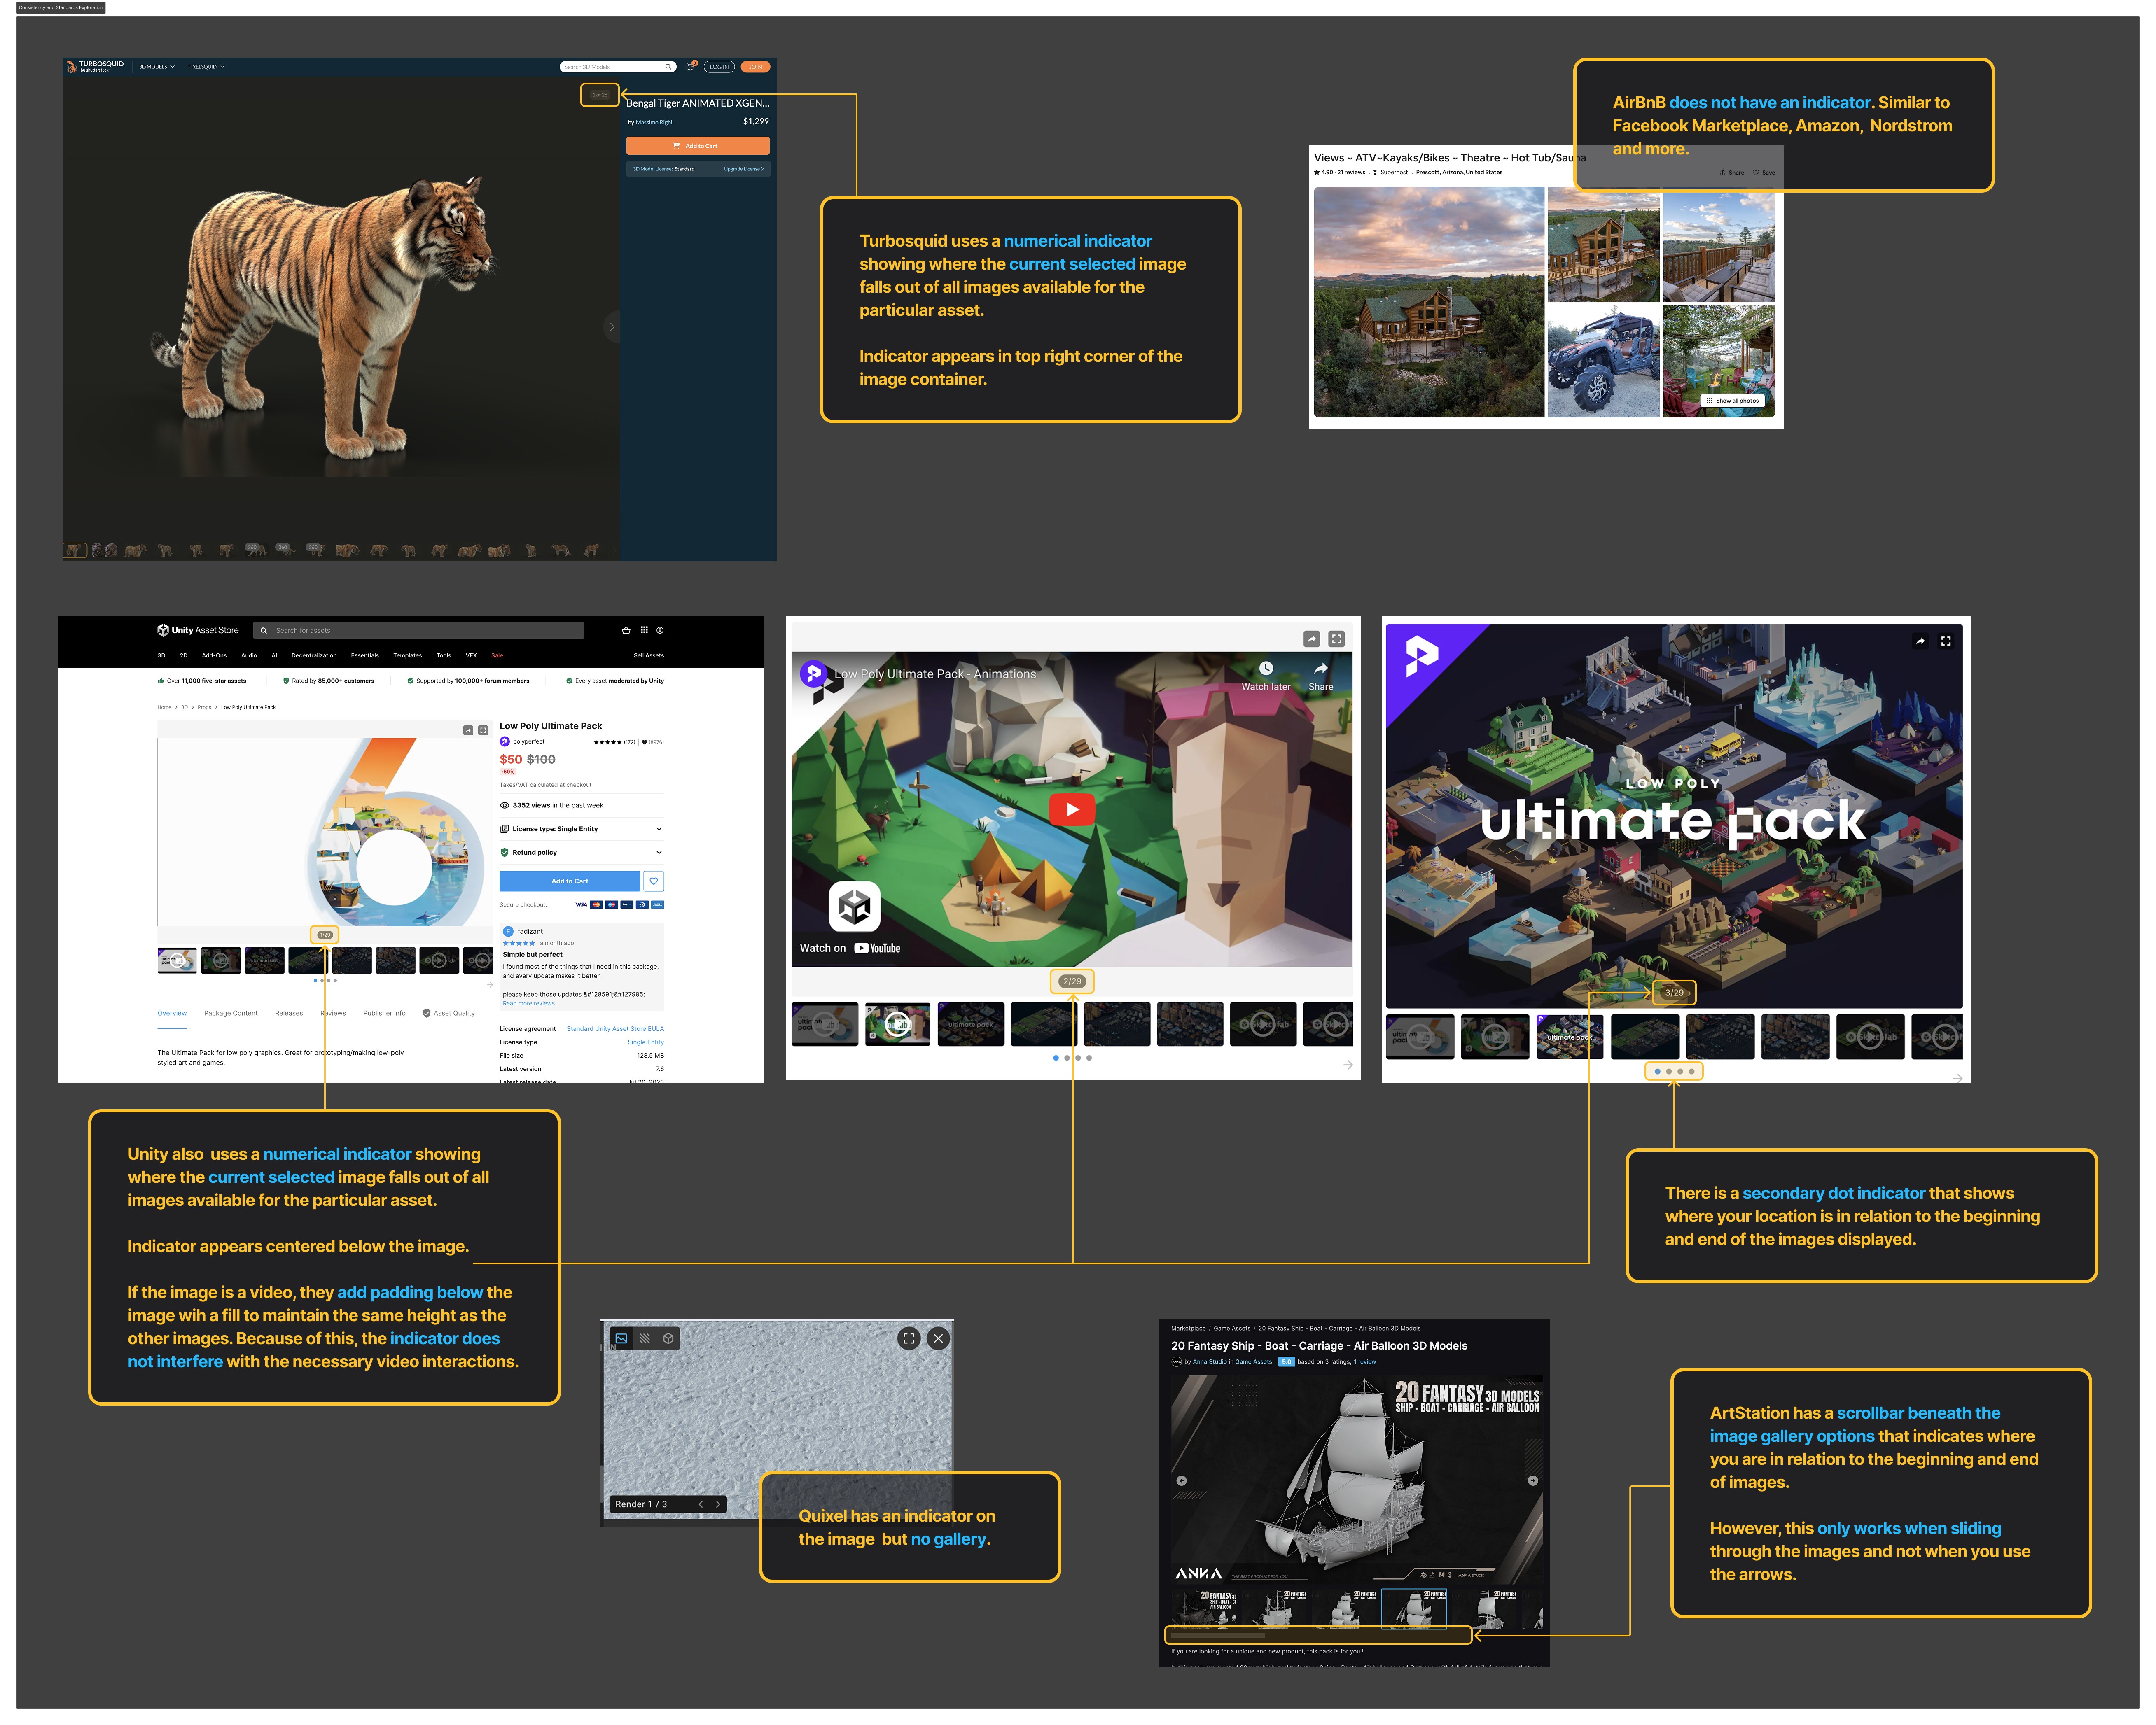The width and height of the screenshot is (2156, 1725).
Task: Expand the Refund policy section
Action: tap(582, 853)
